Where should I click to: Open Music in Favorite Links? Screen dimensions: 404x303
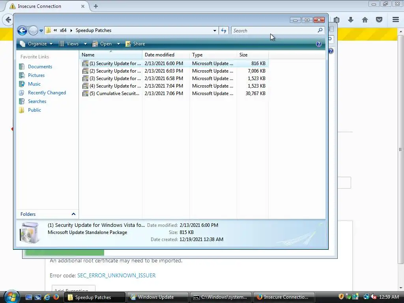pos(34,84)
